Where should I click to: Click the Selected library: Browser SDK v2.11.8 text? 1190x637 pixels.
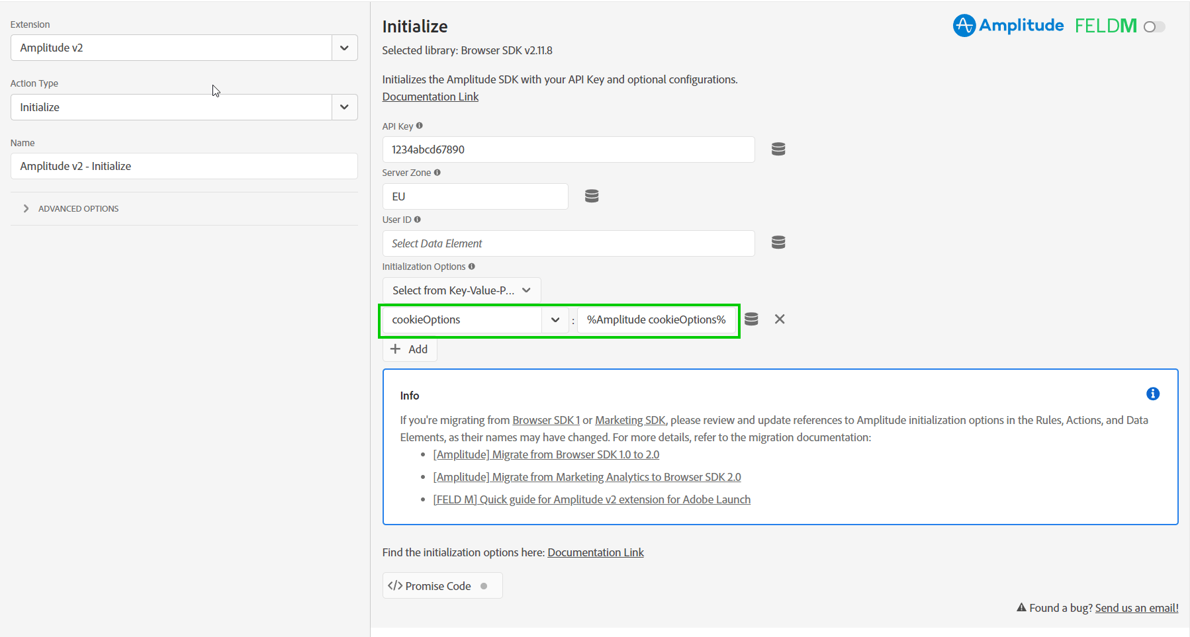[x=467, y=50]
